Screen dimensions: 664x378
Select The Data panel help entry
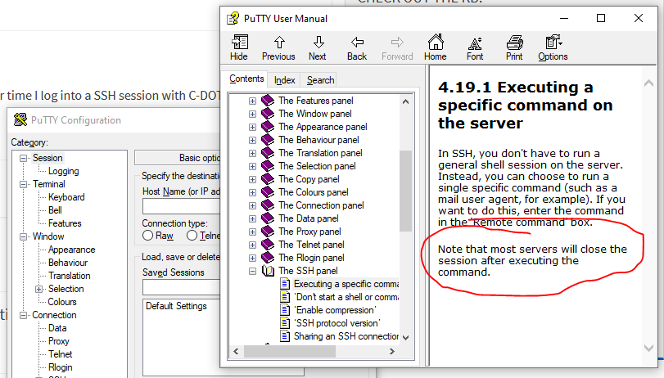[x=309, y=218]
